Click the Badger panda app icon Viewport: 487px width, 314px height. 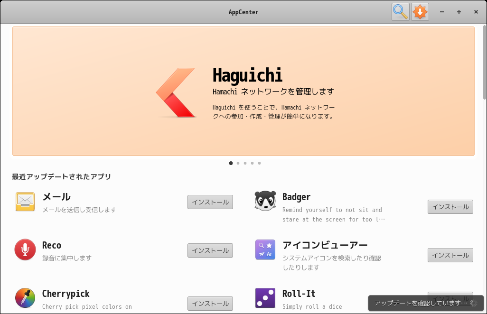[265, 201]
